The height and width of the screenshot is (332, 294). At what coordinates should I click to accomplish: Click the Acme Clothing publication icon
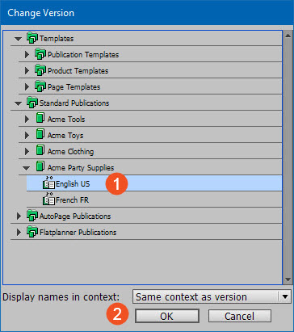coord(40,150)
